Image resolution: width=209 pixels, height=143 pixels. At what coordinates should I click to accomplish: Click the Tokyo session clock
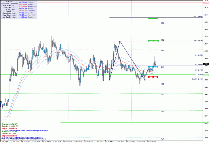tap(26, 4)
